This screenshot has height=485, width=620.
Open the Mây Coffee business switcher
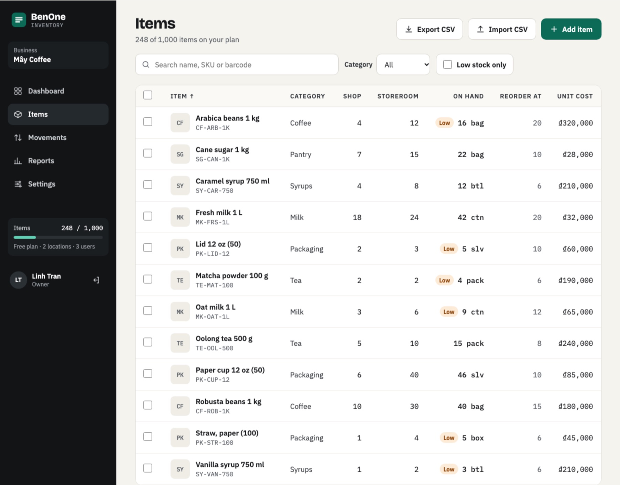click(x=58, y=55)
